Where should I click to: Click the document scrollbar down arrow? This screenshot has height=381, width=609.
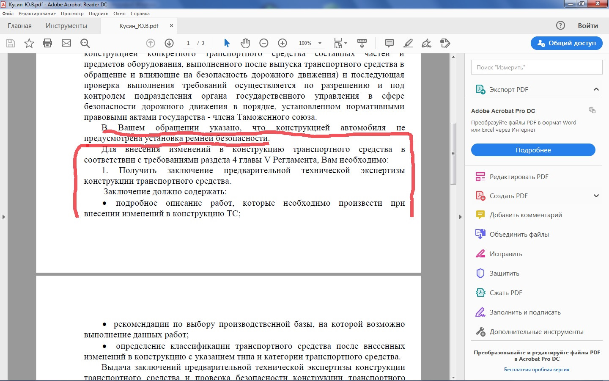[453, 377]
